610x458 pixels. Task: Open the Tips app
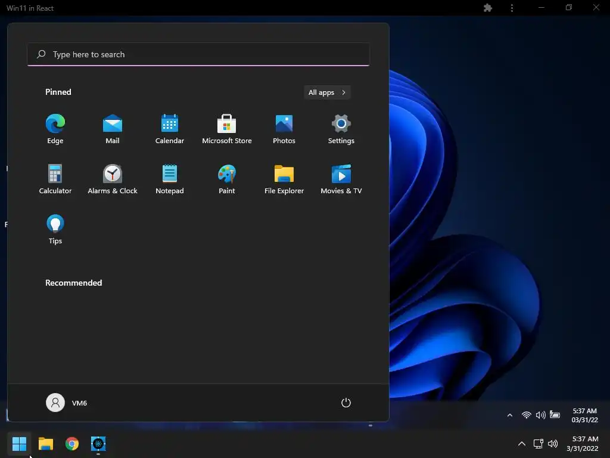tap(55, 230)
